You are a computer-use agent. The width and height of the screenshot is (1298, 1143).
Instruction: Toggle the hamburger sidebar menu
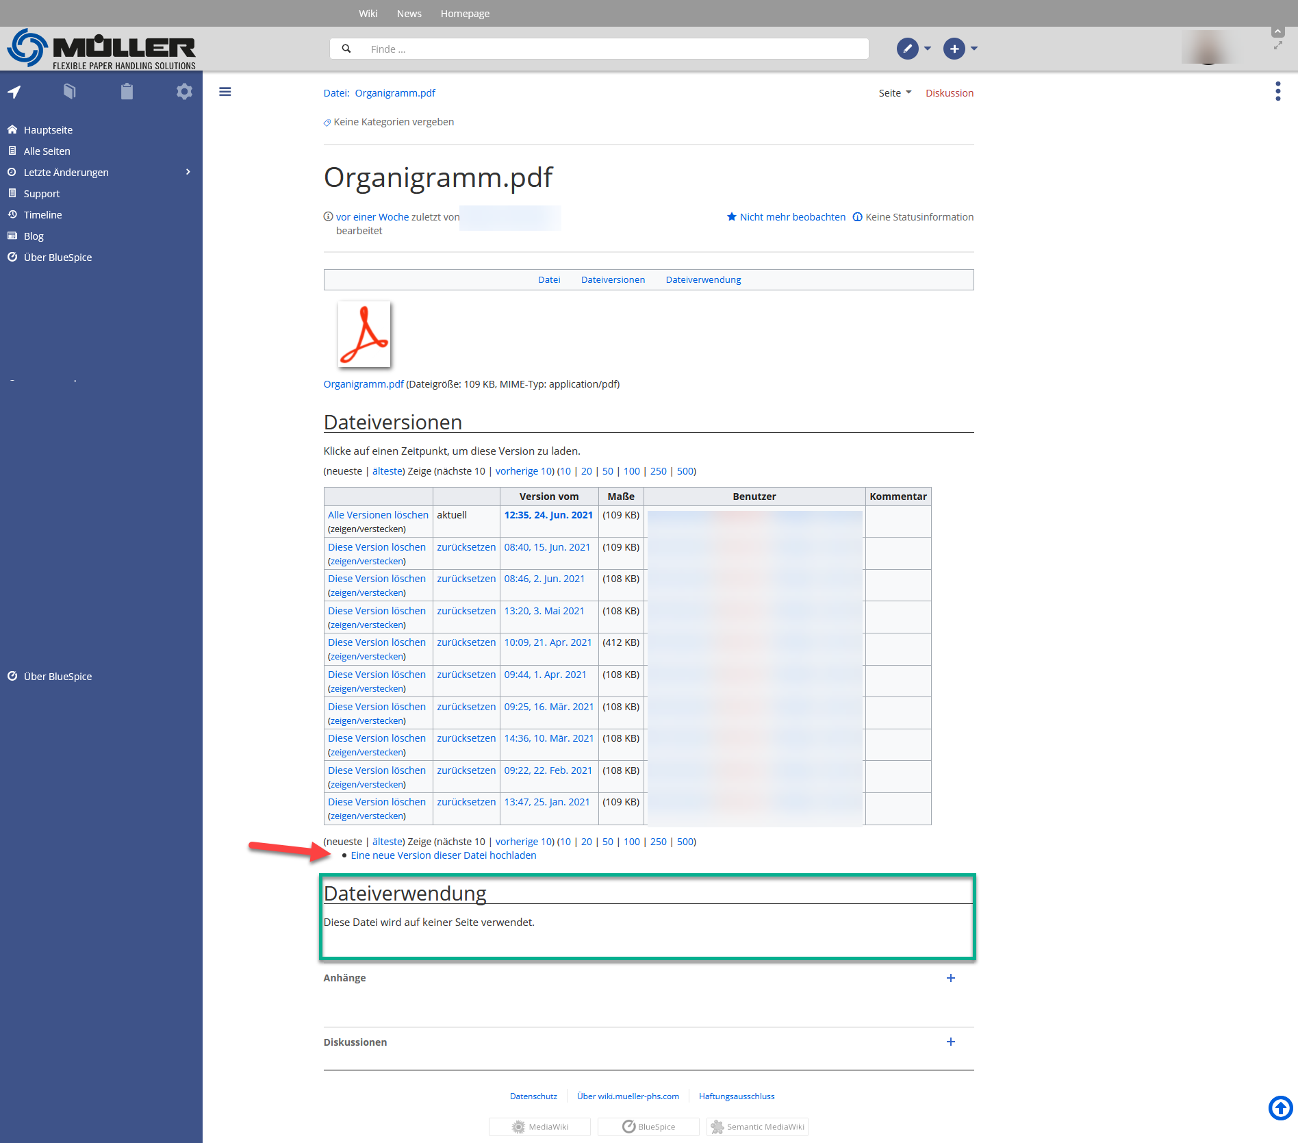225,92
